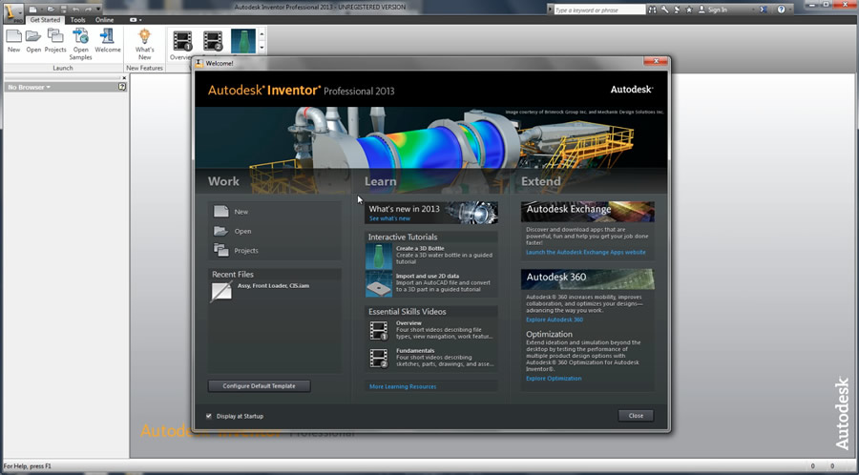Click Explore Optimization link
859x475 pixels.
[554, 378]
